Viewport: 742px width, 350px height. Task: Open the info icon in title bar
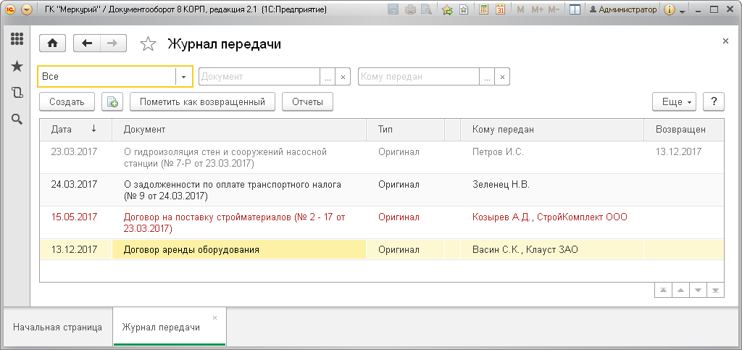click(x=669, y=9)
